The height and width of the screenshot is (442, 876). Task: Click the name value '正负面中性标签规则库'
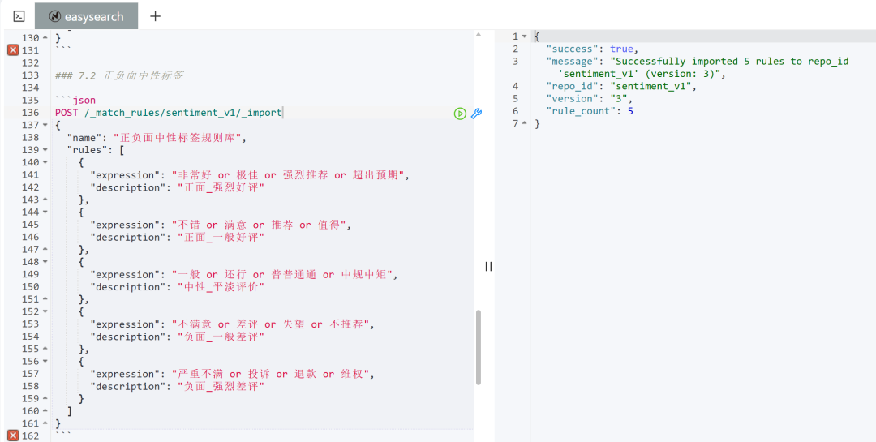tap(178, 137)
